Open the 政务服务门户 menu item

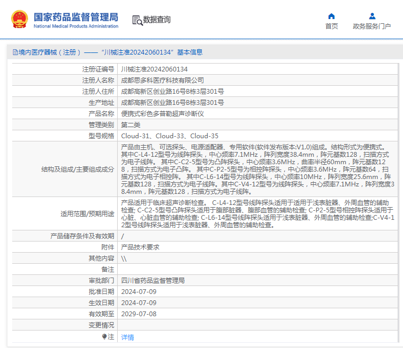pos(372,26)
